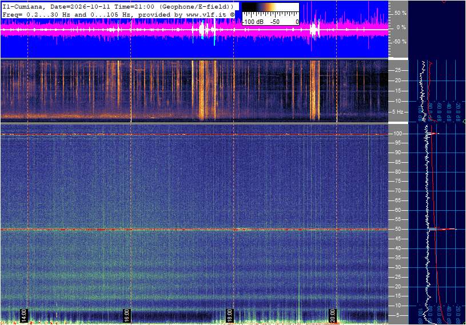Image resolution: width=466 pixels, height=325 pixels.
Task: Click the '45' frequency axis label
Action: [397, 239]
